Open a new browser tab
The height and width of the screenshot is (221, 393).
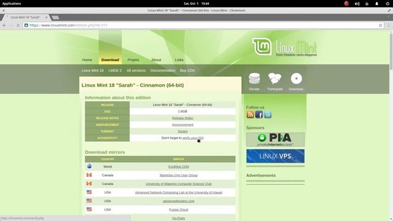[55, 17]
